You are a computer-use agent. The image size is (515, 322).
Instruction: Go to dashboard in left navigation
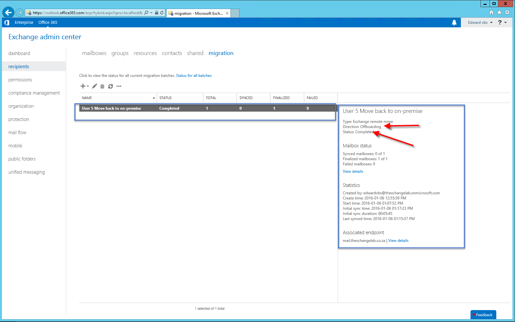pyautogui.click(x=19, y=53)
